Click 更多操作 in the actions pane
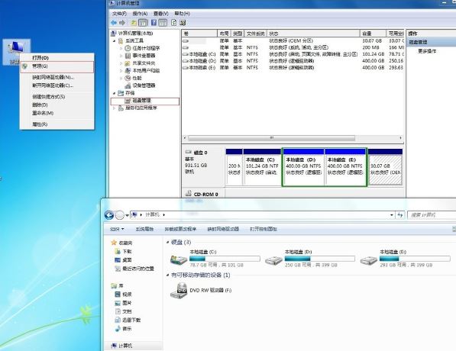Viewport: 456px width, 351px height. [427, 51]
